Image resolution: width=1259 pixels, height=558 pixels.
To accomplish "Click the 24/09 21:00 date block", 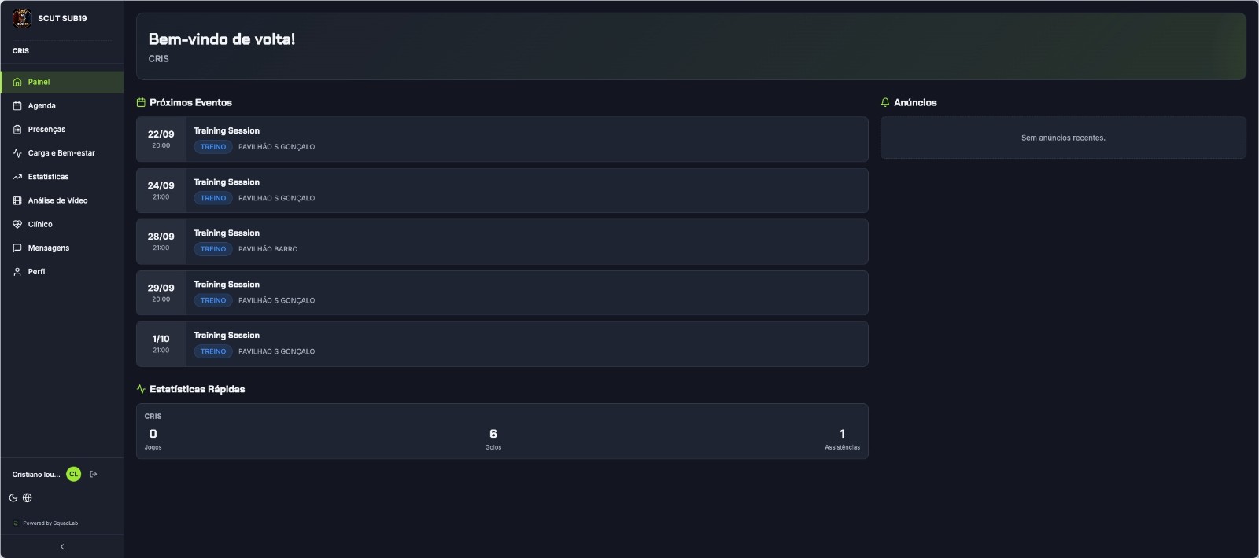I will (161, 190).
